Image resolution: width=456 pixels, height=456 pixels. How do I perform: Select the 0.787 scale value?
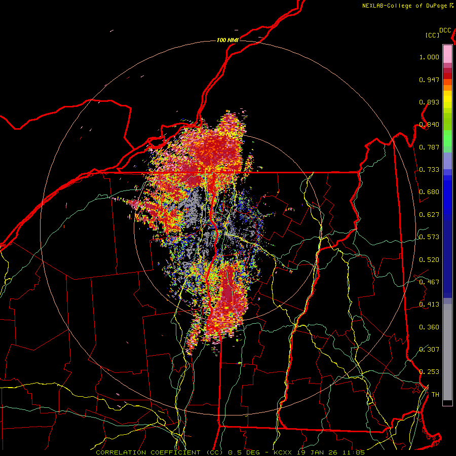[x=429, y=147]
